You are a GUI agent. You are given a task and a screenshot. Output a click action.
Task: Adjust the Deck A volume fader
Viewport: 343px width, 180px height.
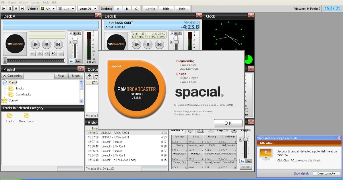click(x=75, y=42)
